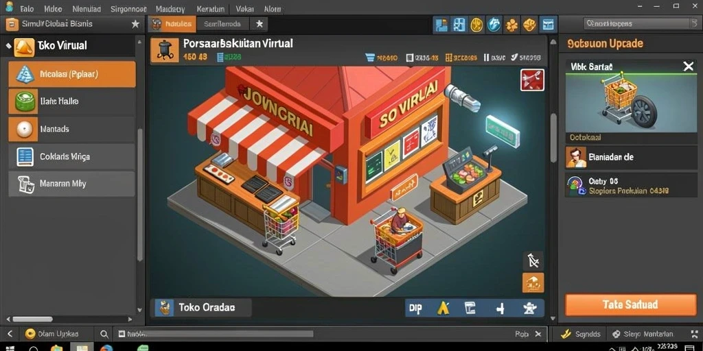Click the back chevron in bottom bar
The width and height of the screenshot is (703, 351).
click(x=10, y=334)
